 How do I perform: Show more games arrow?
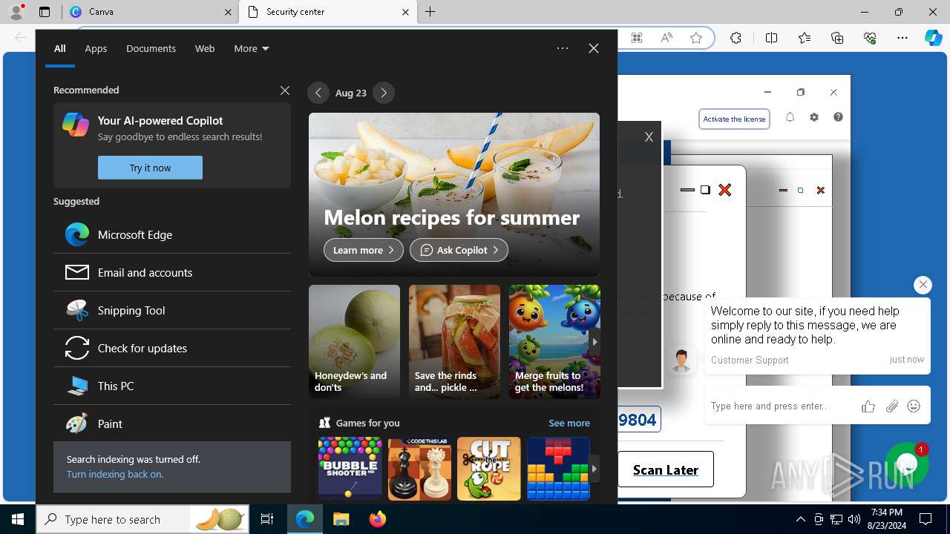click(x=594, y=469)
